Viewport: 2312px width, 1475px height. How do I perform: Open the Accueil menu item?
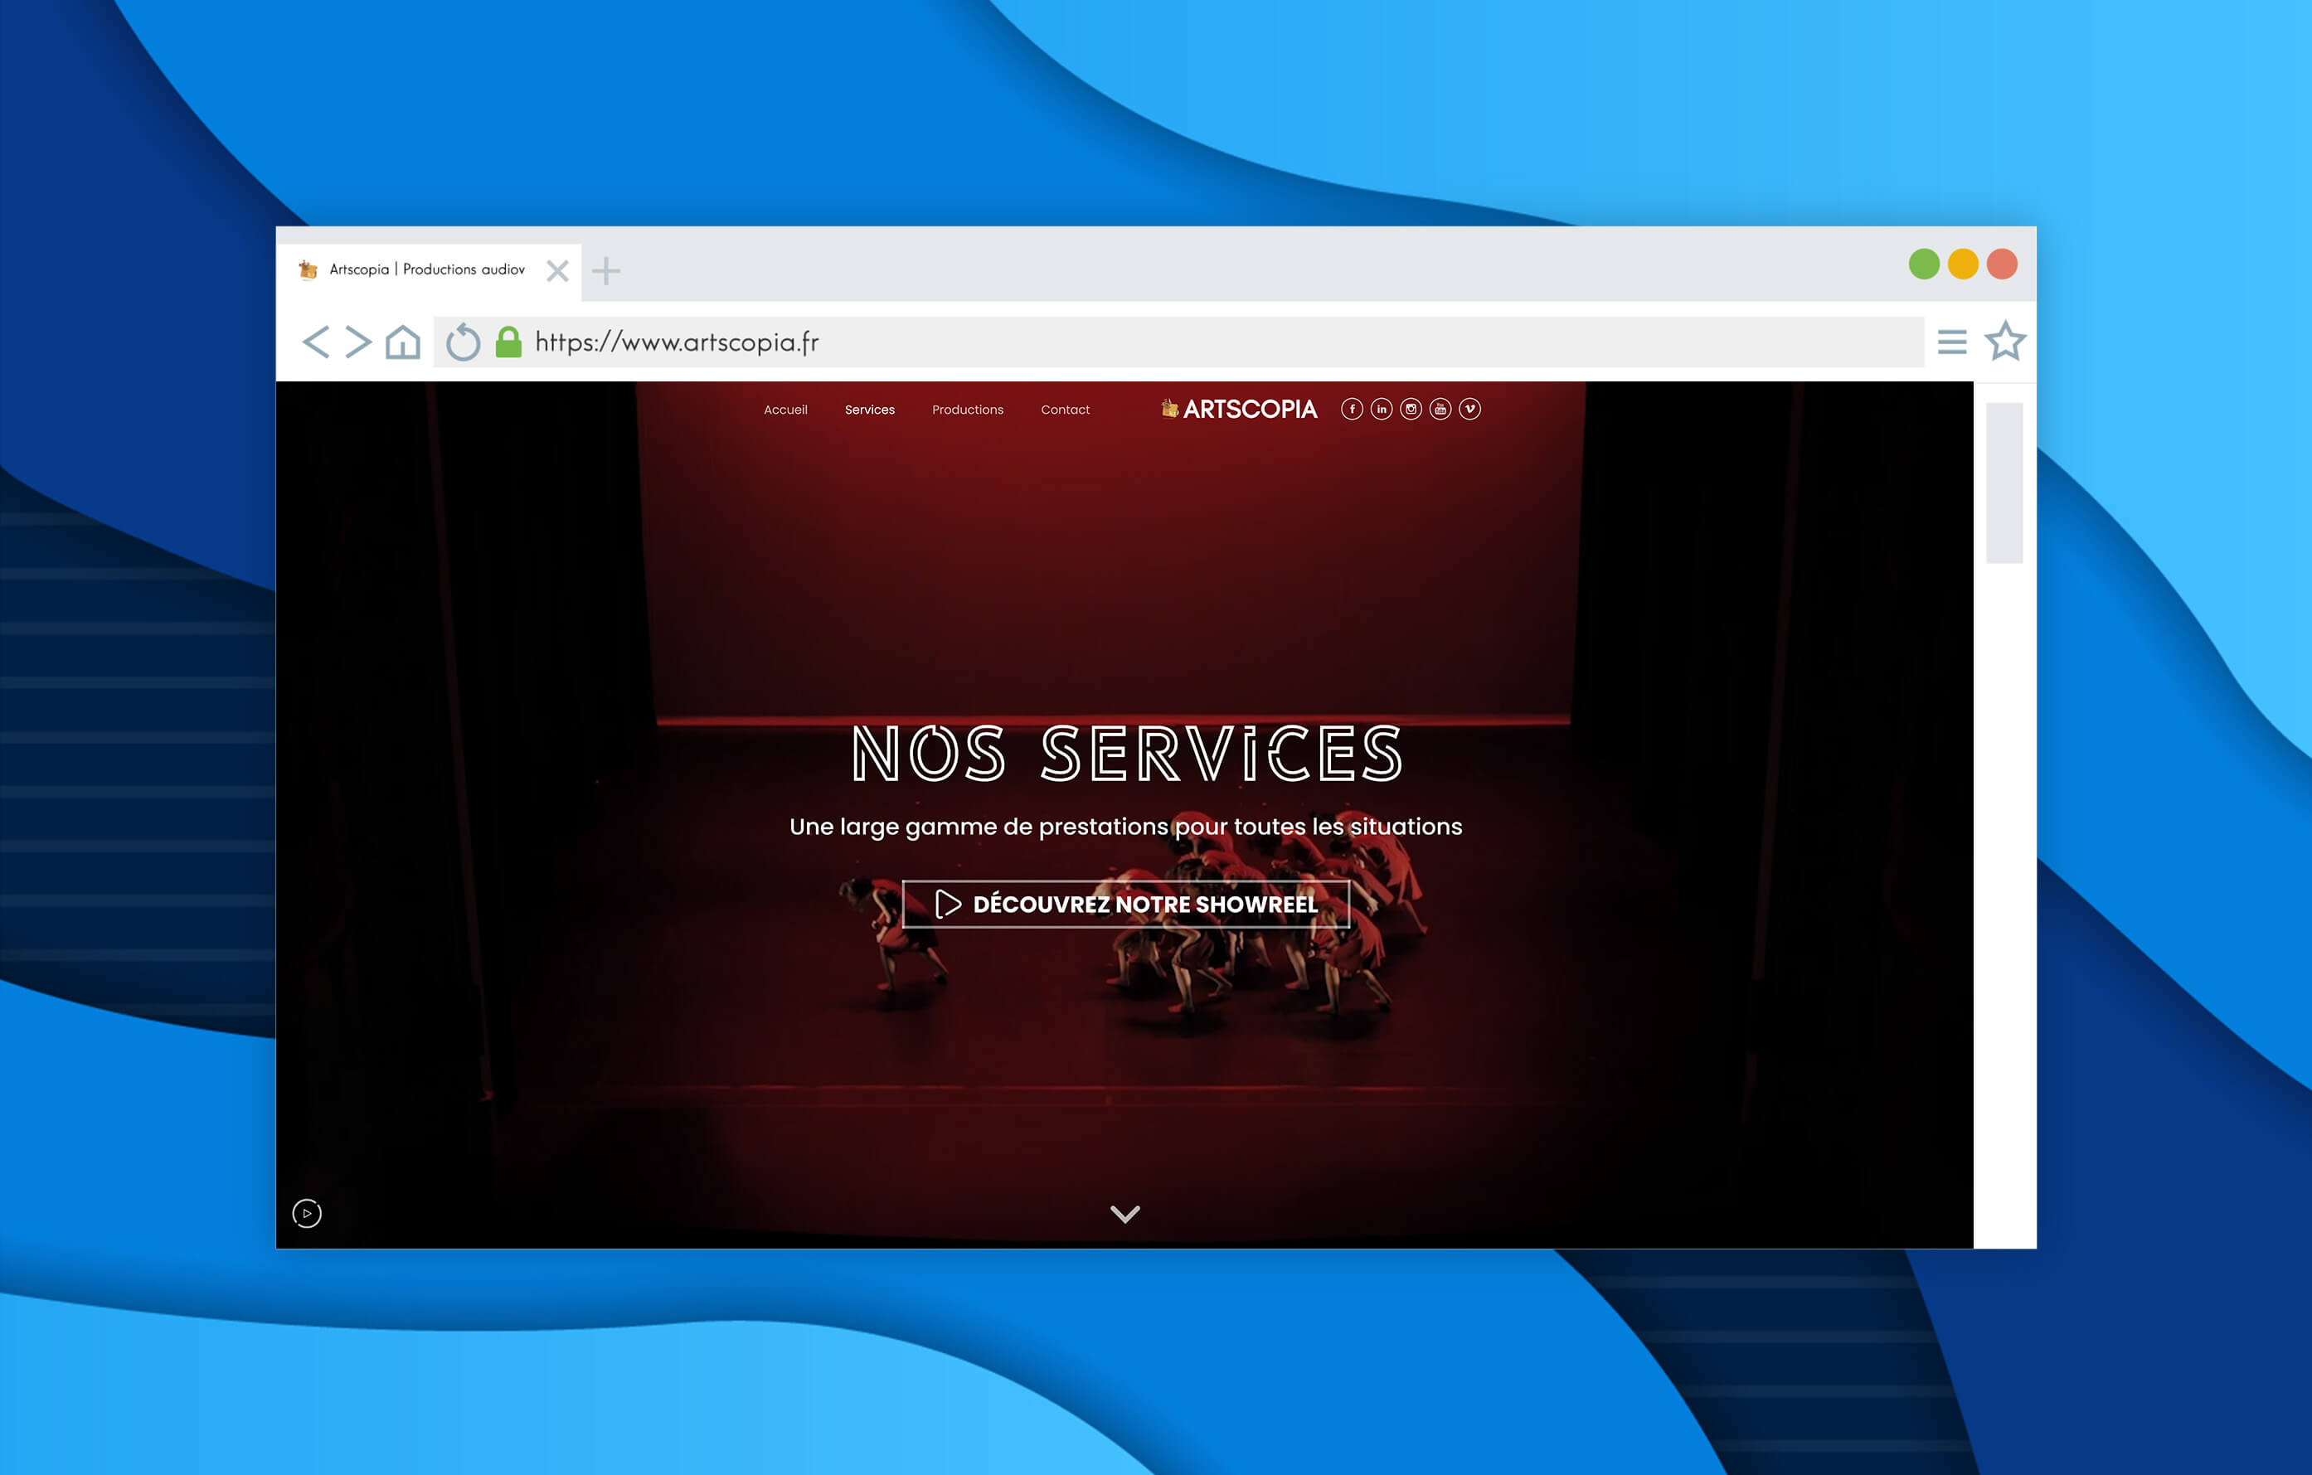point(785,410)
